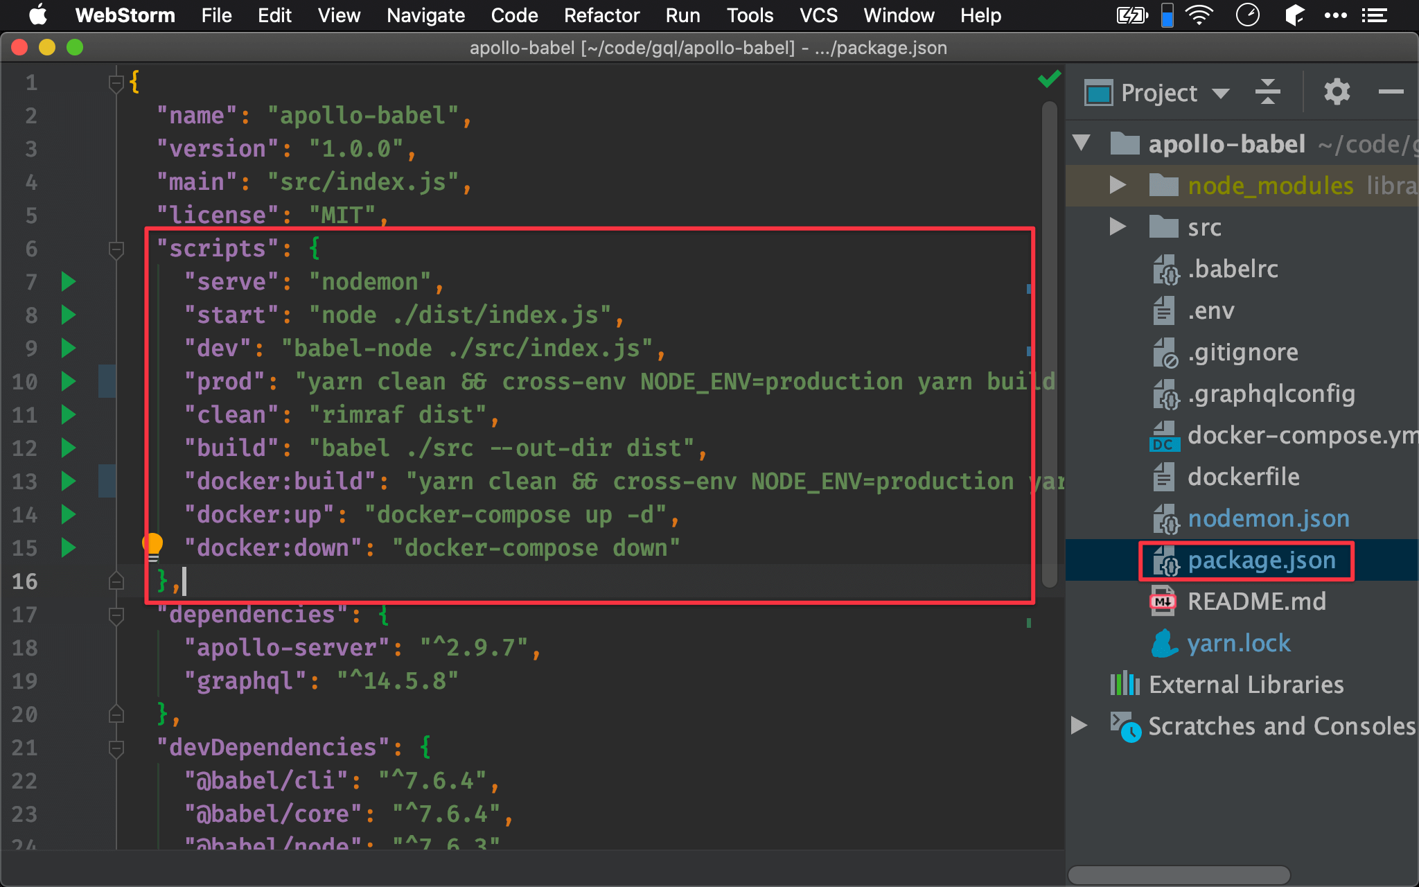The height and width of the screenshot is (887, 1419).
Task: Open the Apple menu
Action: [x=38, y=15]
